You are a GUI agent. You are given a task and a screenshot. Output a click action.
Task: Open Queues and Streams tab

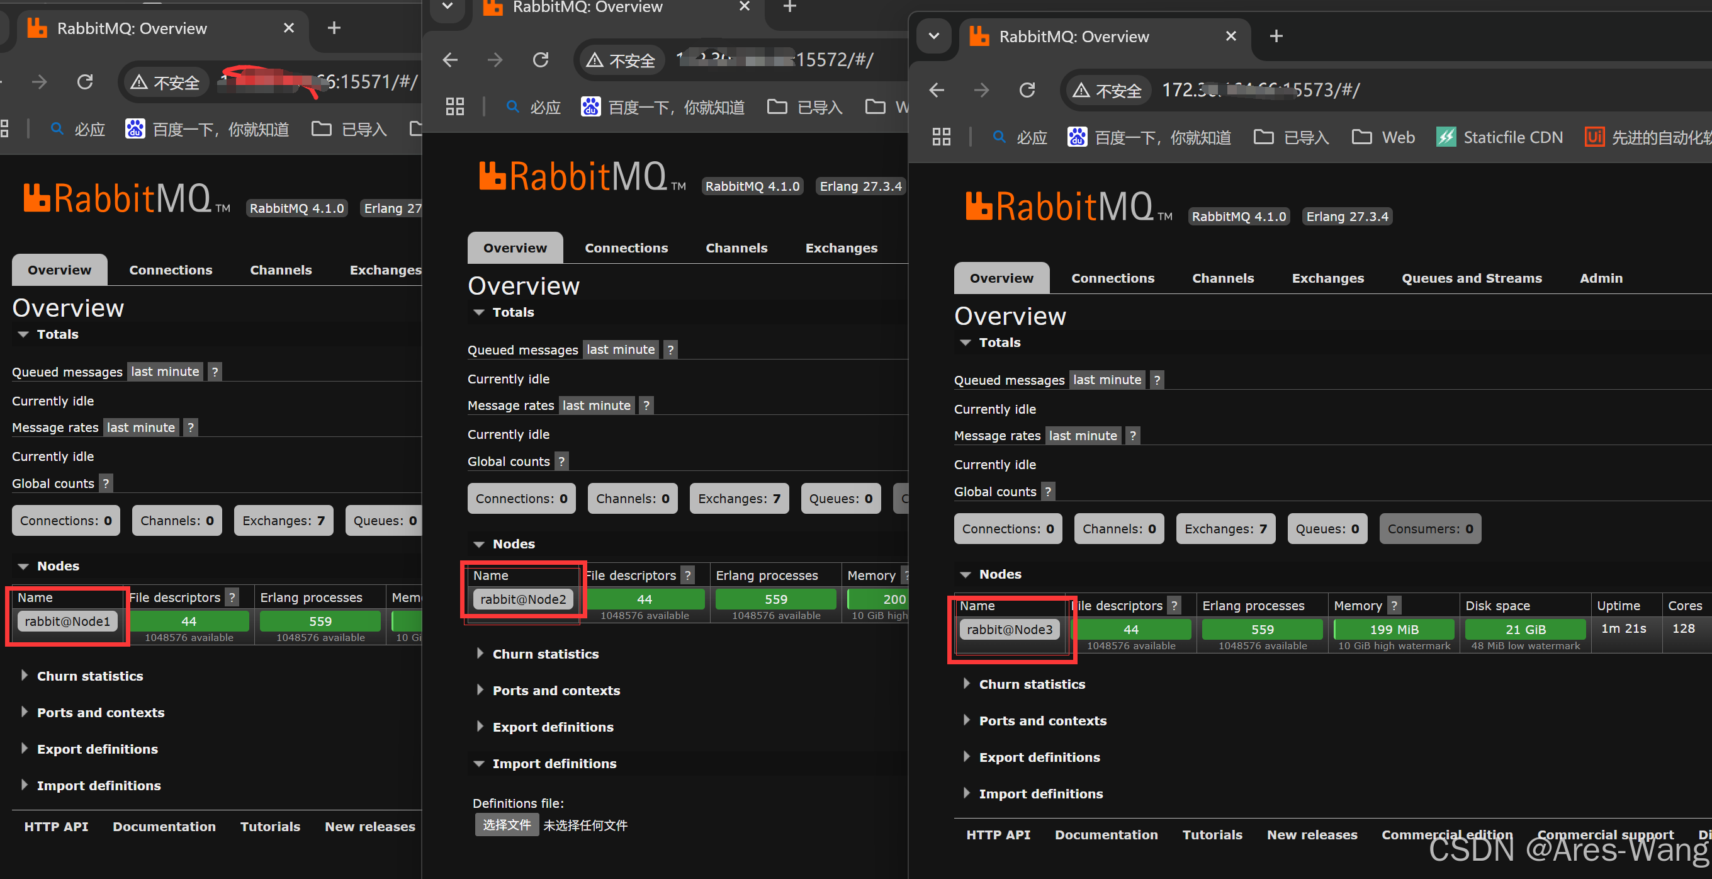[1472, 278]
